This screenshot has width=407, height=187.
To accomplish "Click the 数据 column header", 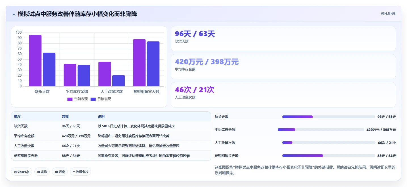I will (x=65, y=117).
